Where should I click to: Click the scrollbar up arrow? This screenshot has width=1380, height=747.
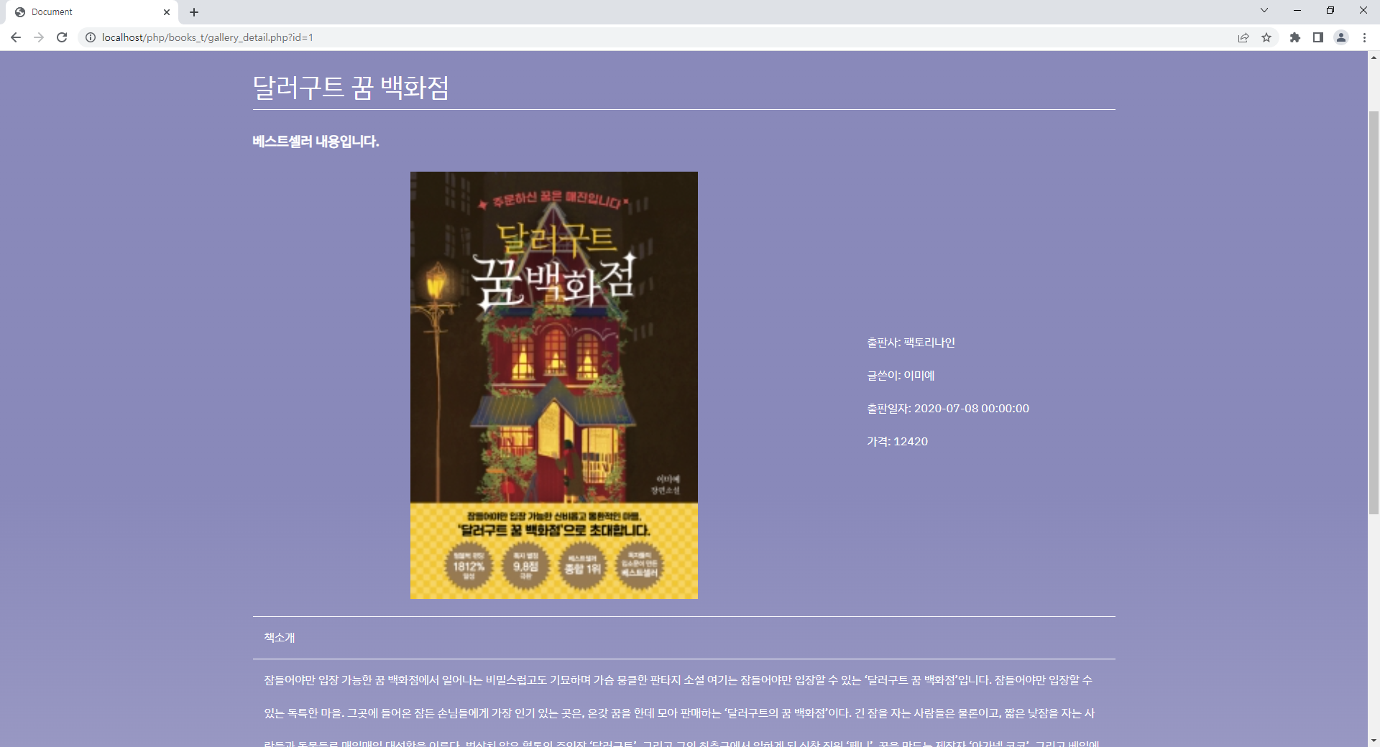pyautogui.click(x=1374, y=57)
